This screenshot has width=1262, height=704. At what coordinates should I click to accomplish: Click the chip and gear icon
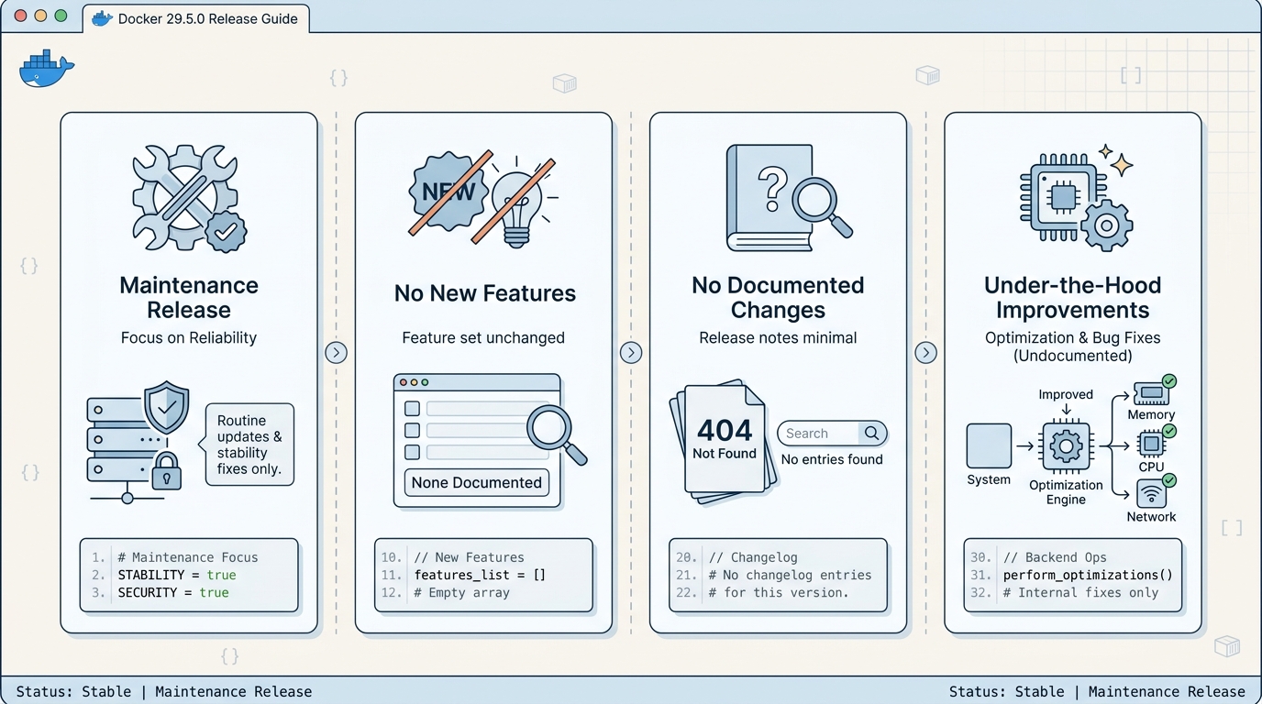(1076, 197)
